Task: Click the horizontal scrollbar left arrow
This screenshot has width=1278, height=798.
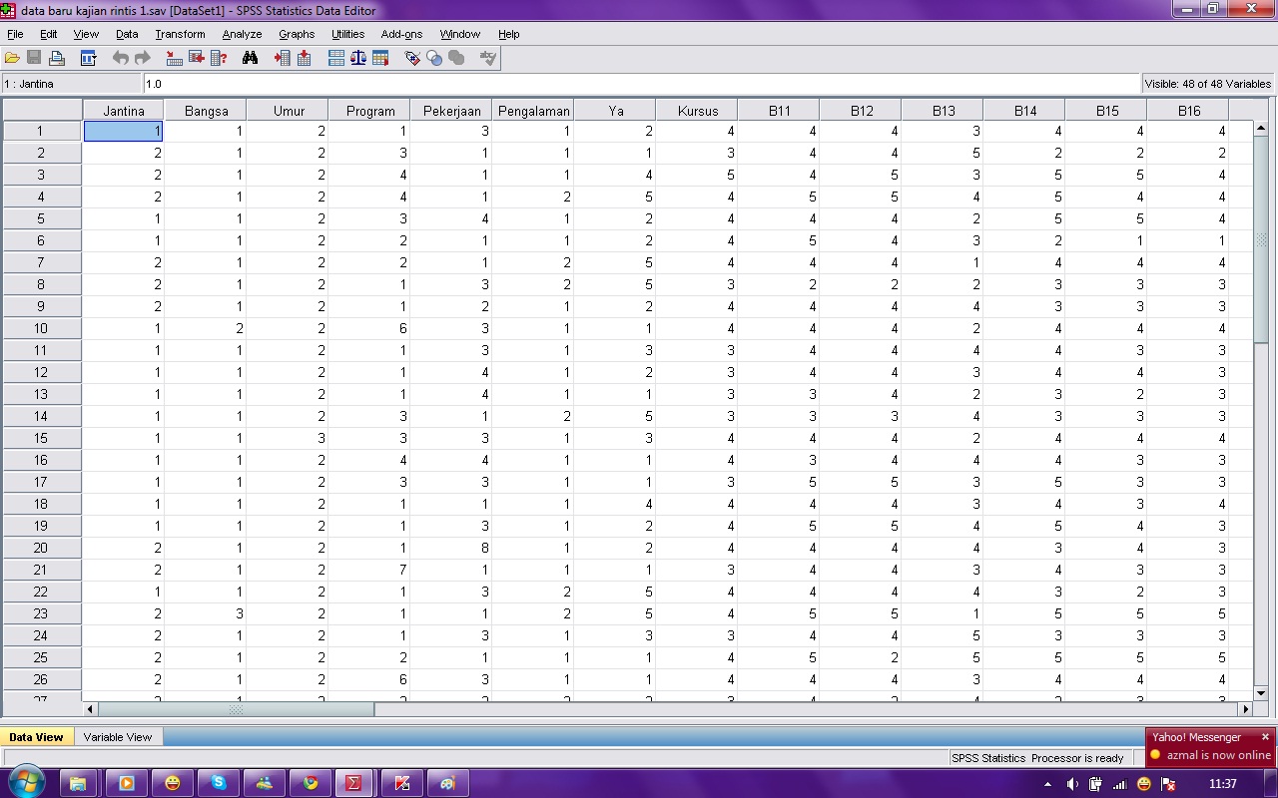Action: [x=91, y=709]
